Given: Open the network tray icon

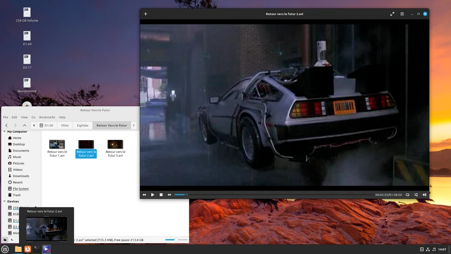Looking at the screenshot, I should tap(428, 249).
